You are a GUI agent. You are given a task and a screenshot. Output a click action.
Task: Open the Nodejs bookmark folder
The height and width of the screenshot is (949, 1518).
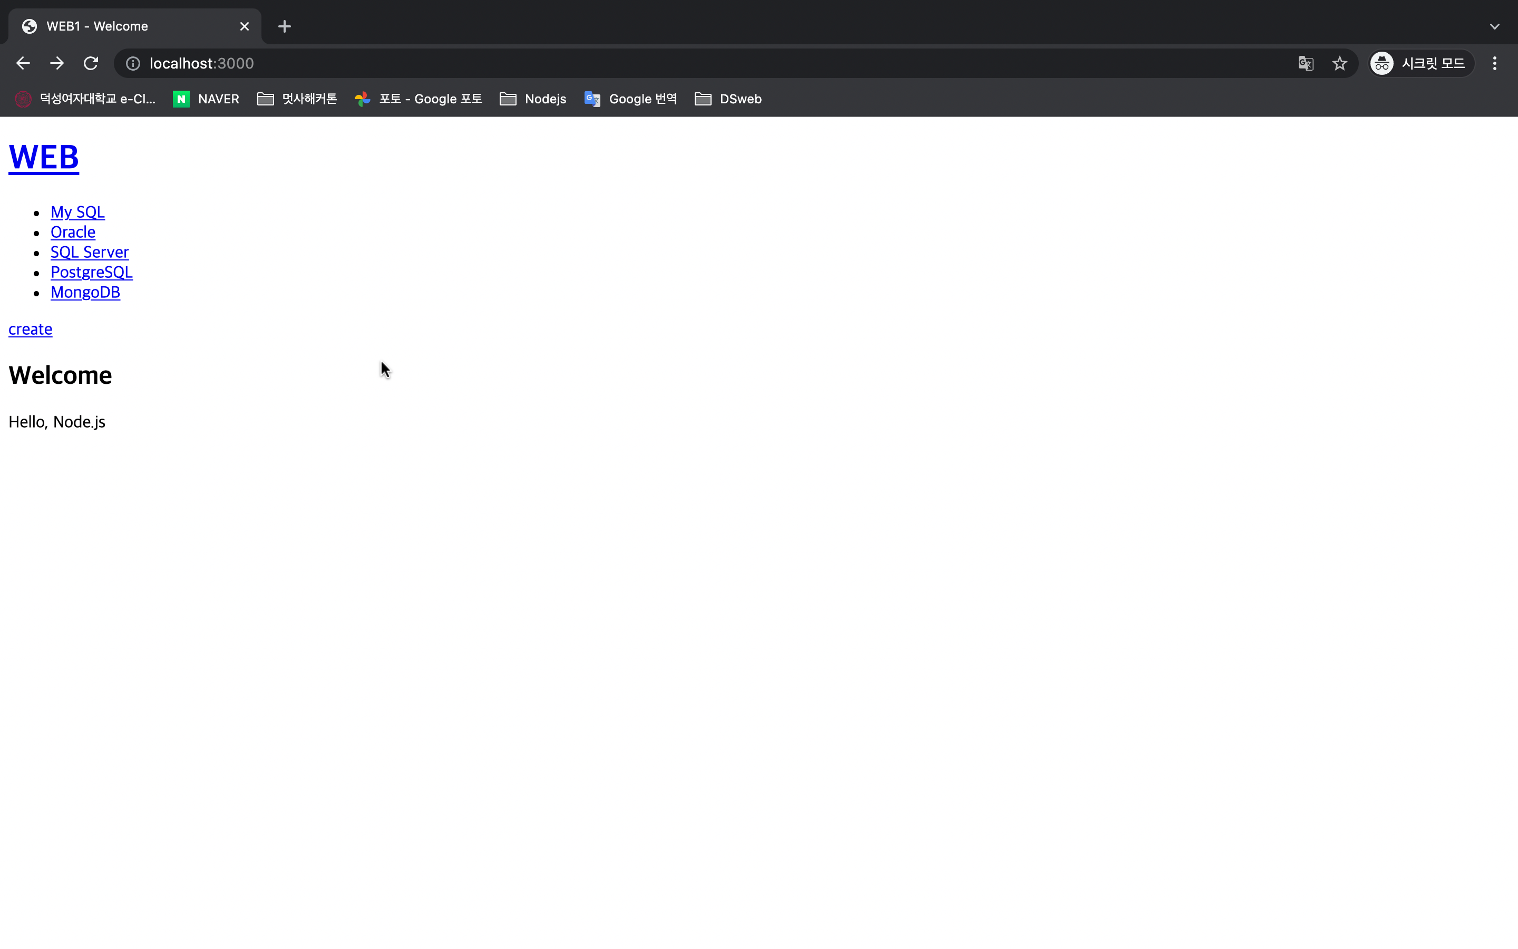533,99
